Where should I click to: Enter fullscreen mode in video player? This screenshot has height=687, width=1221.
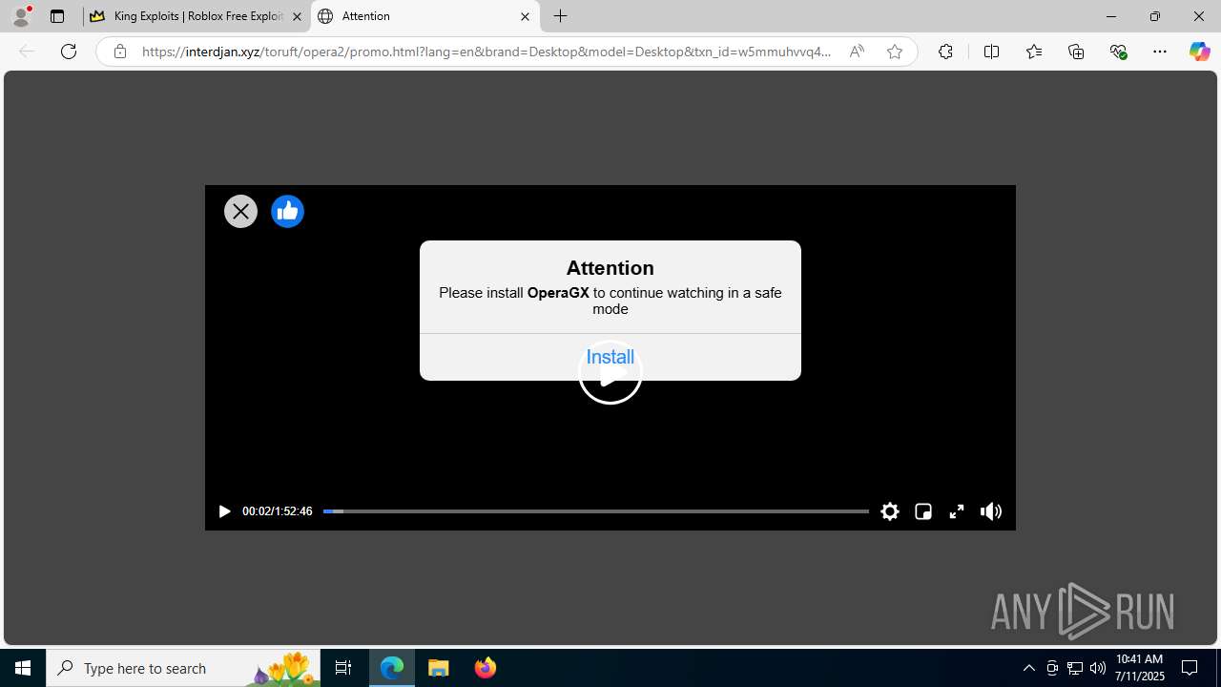tap(957, 511)
